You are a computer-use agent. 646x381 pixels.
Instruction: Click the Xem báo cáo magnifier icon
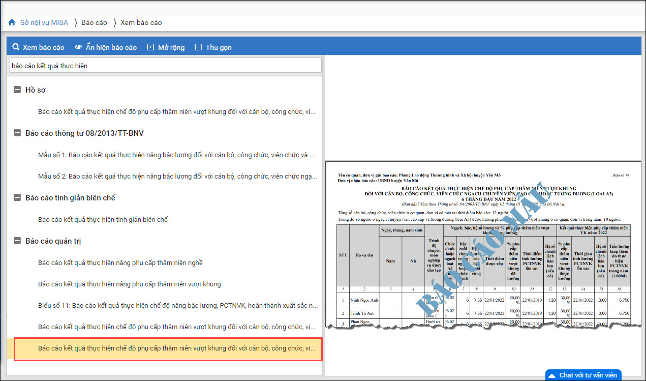click(x=16, y=47)
